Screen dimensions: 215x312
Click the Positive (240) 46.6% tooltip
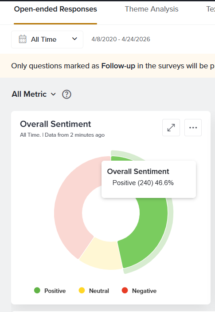tap(149, 179)
